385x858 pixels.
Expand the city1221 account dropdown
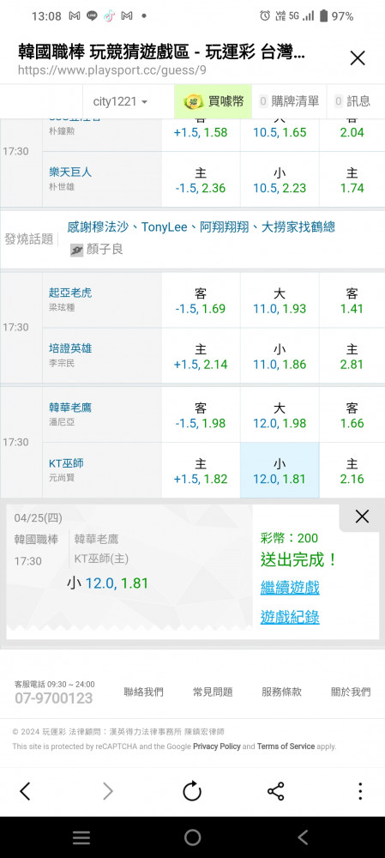coord(120,102)
